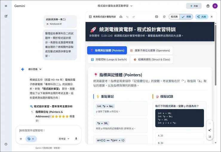Viewport: 221px width, 152px height.
Task: Switch to 程式碼 code view
Action: tap(174, 17)
